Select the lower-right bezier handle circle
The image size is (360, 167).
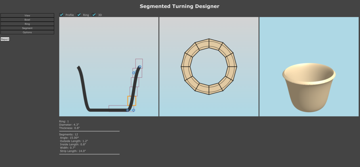click(x=134, y=110)
